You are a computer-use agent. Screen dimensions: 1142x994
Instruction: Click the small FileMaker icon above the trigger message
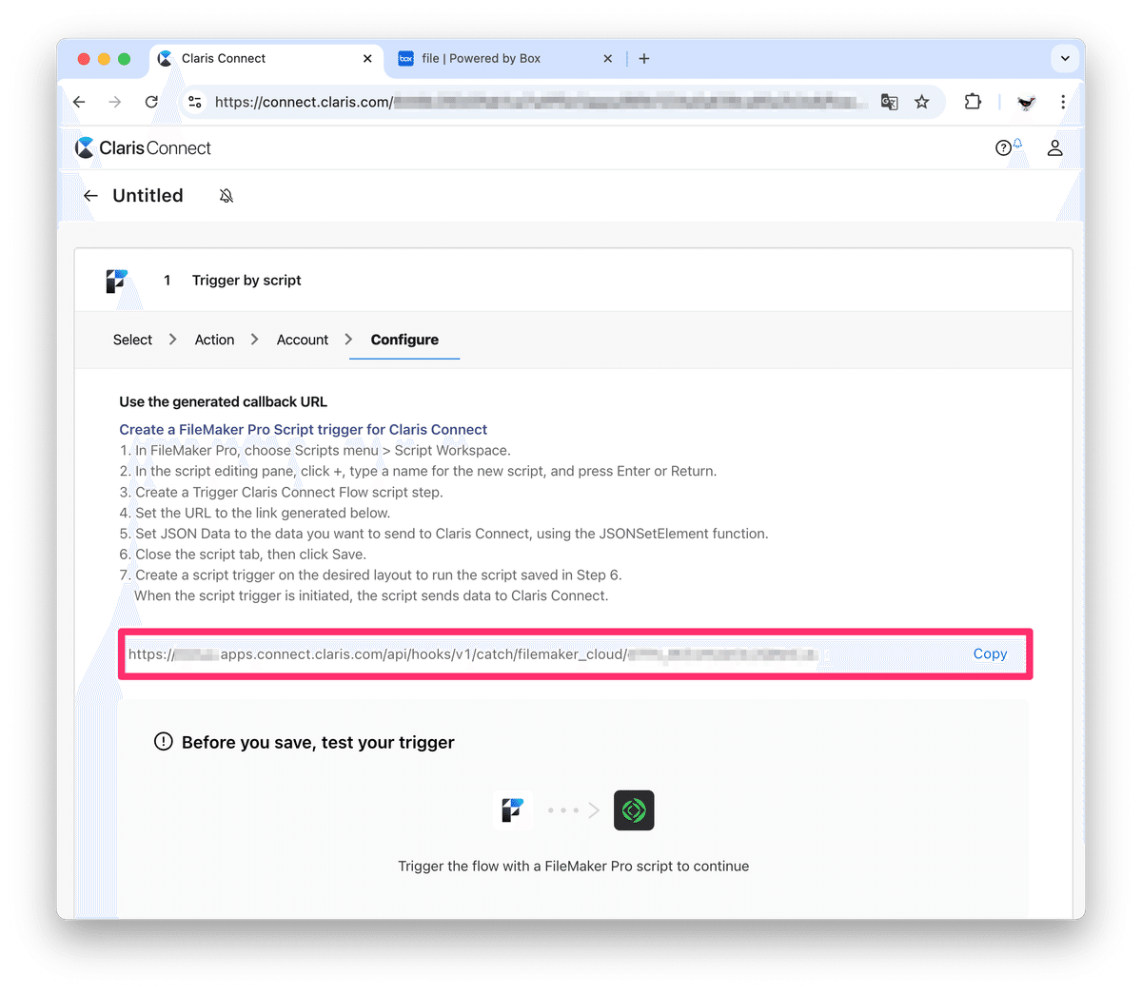512,809
